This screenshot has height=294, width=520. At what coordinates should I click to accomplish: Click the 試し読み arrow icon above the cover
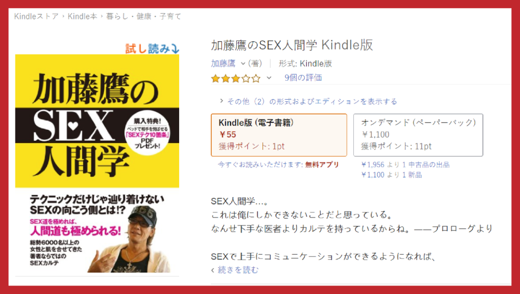[x=175, y=49]
